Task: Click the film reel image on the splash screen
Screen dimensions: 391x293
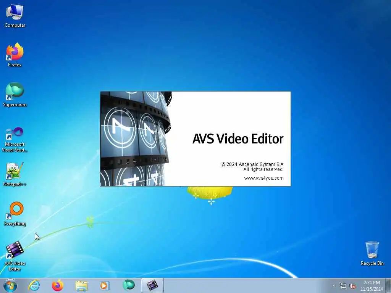Action: [136, 139]
